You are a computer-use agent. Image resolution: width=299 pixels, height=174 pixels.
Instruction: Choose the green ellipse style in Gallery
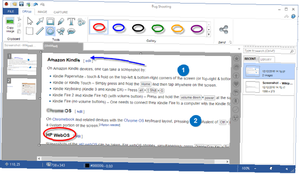(158, 28)
